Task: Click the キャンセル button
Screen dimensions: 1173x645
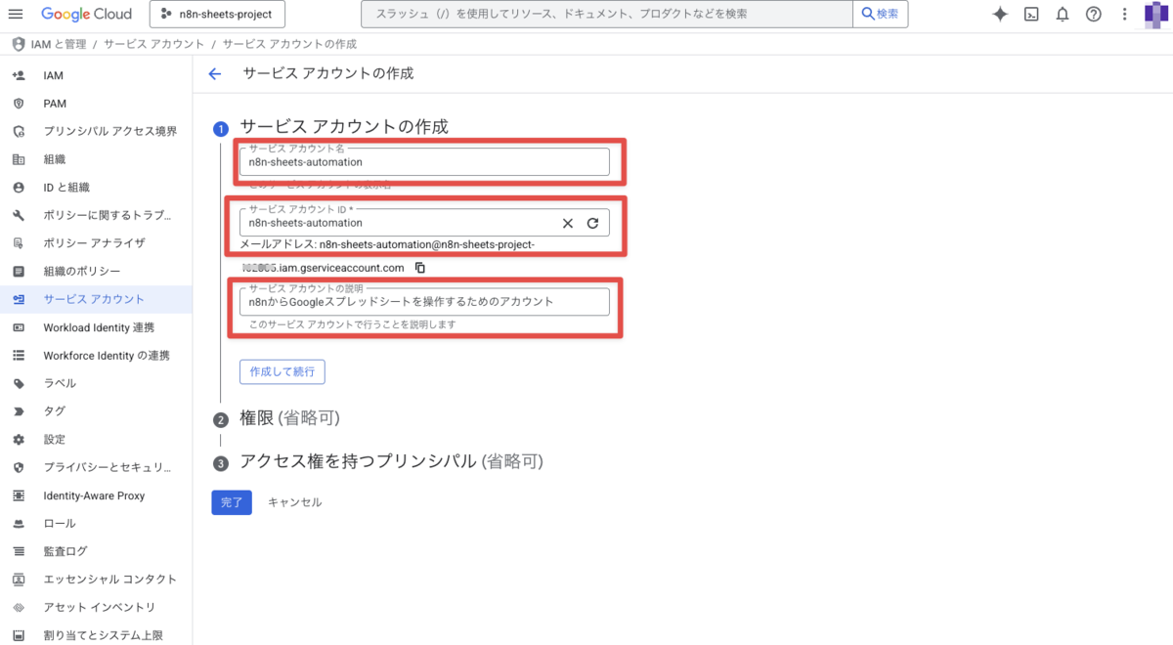Action: tap(294, 502)
